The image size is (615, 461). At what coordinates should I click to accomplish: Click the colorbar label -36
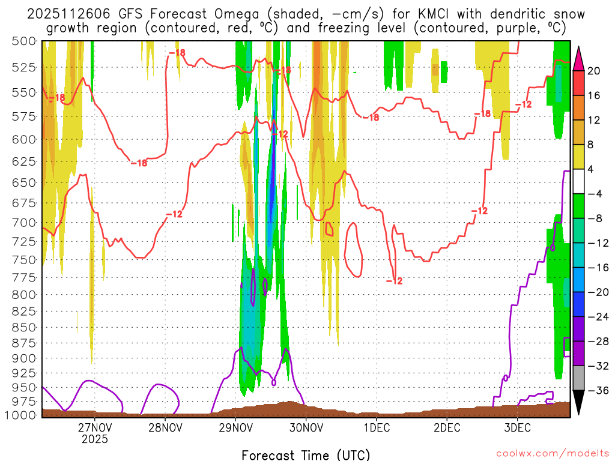point(598,391)
